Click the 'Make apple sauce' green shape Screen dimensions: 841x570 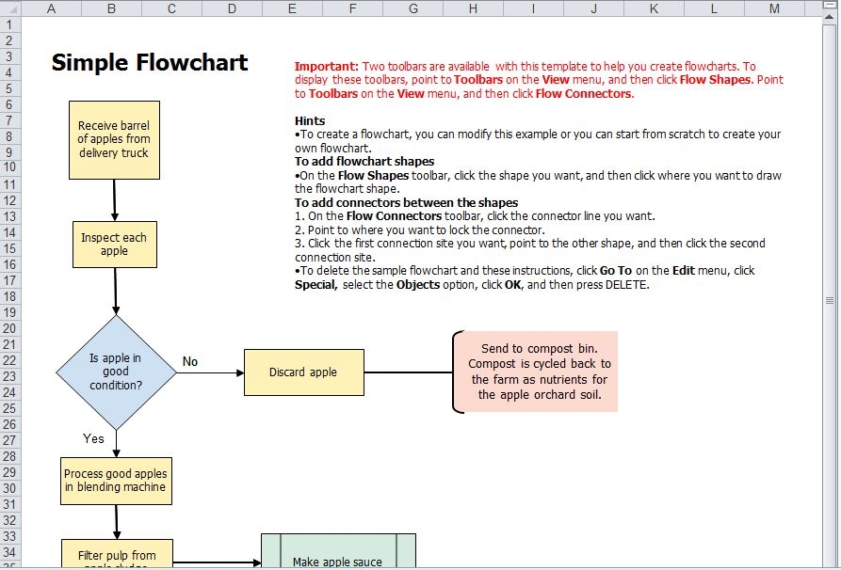click(x=337, y=558)
